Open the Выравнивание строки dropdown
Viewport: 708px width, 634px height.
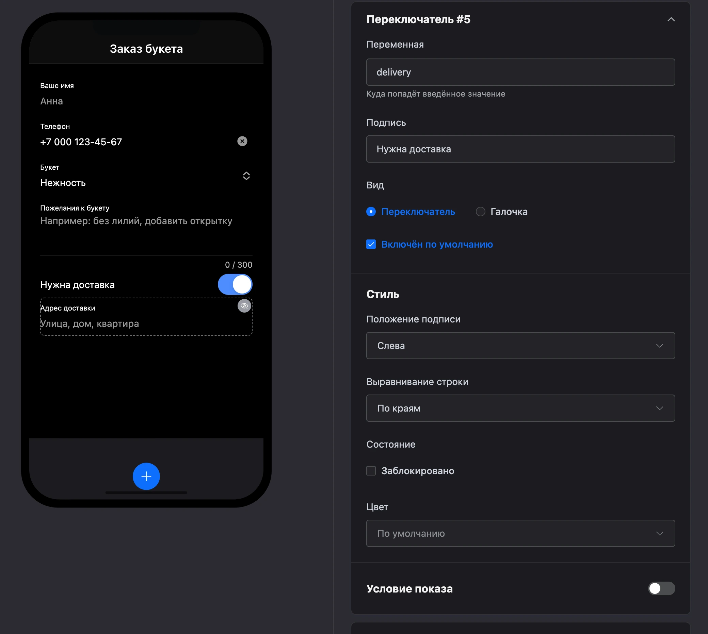click(x=520, y=408)
